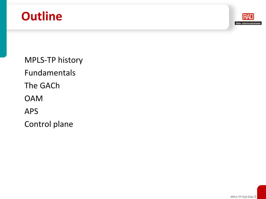This screenshot has height=199, width=266.
Task: Open the Control plane outline item
Action: click(49, 124)
